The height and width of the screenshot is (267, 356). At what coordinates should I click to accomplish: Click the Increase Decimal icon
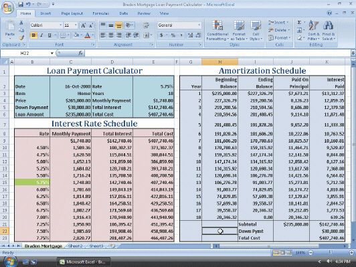[190, 35]
